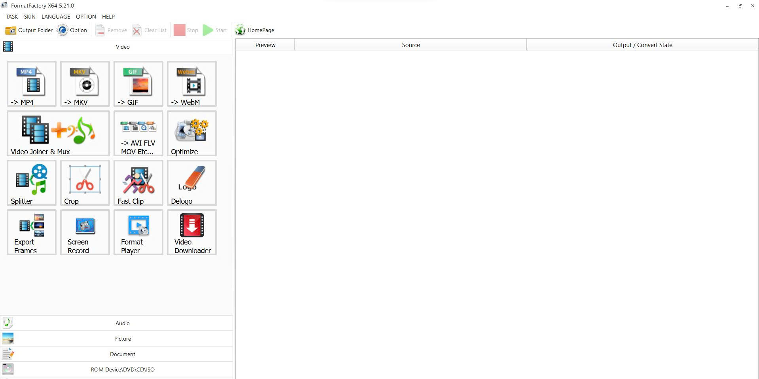Image resolution: width=759 pixels, height=379 pixels.
Task: Launch Format Player
Action: pos(138,232)
